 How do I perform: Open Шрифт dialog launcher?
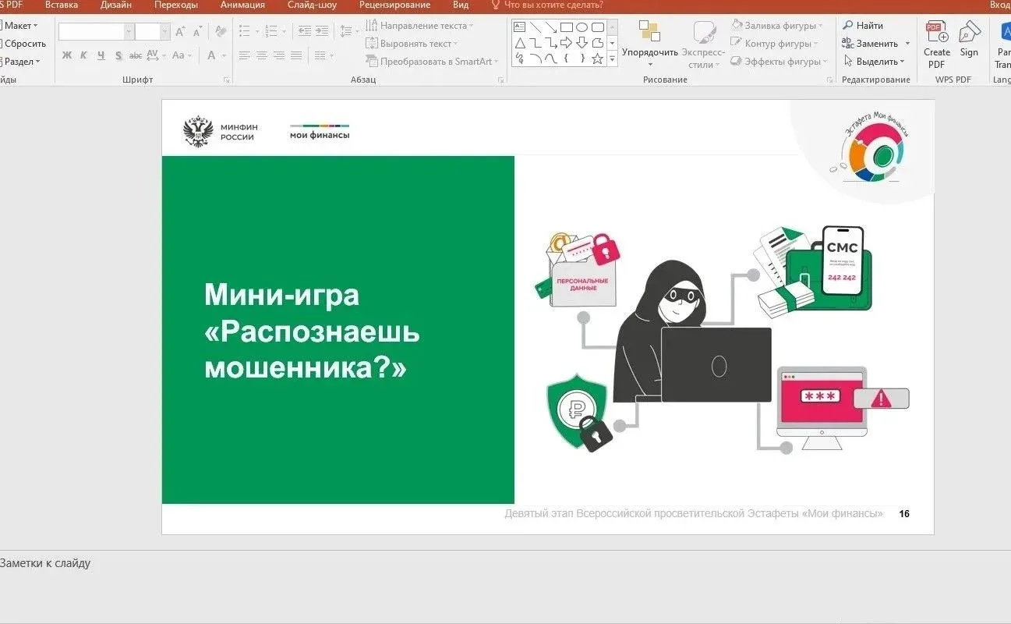pos(226,80)
